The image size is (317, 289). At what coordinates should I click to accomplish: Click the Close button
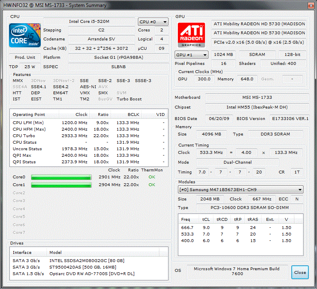[300, 272]
